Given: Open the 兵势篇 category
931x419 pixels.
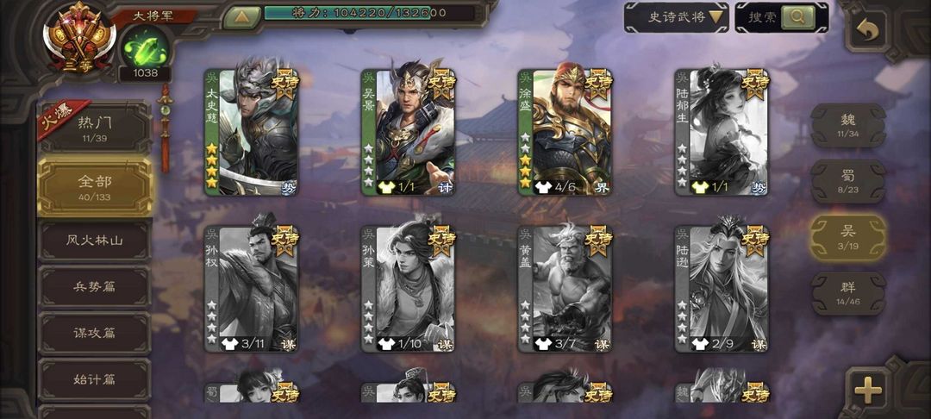Looking at the screenshot, I should [95, 287].
